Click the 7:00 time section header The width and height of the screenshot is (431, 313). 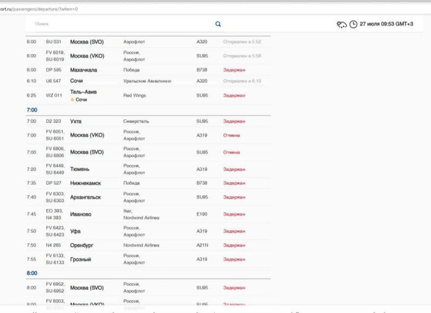point(32,110)
